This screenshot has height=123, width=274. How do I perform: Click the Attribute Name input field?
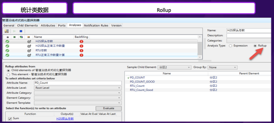coord(78,83)
